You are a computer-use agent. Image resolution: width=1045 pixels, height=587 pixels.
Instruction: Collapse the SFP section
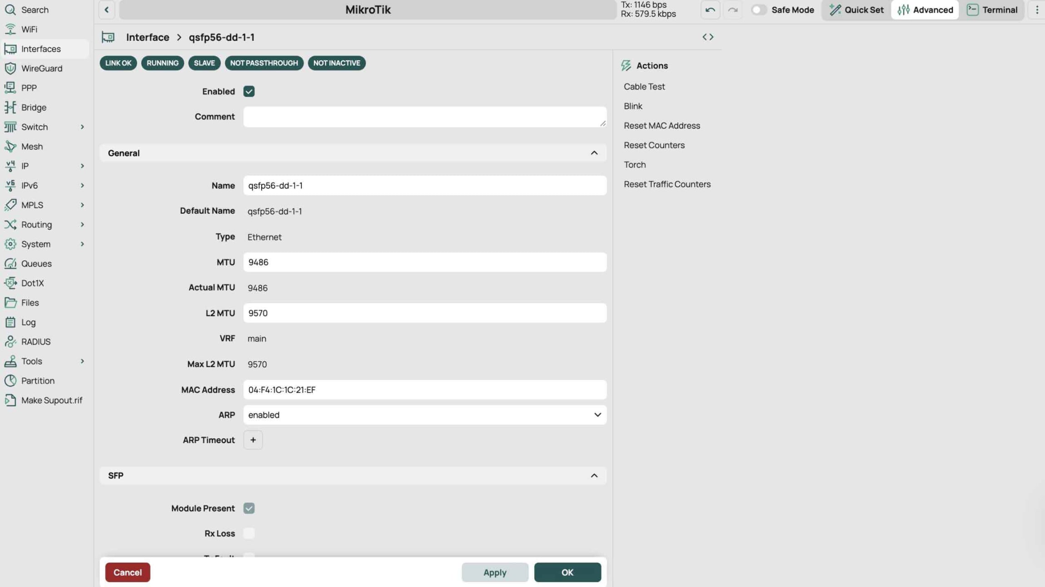594,475
